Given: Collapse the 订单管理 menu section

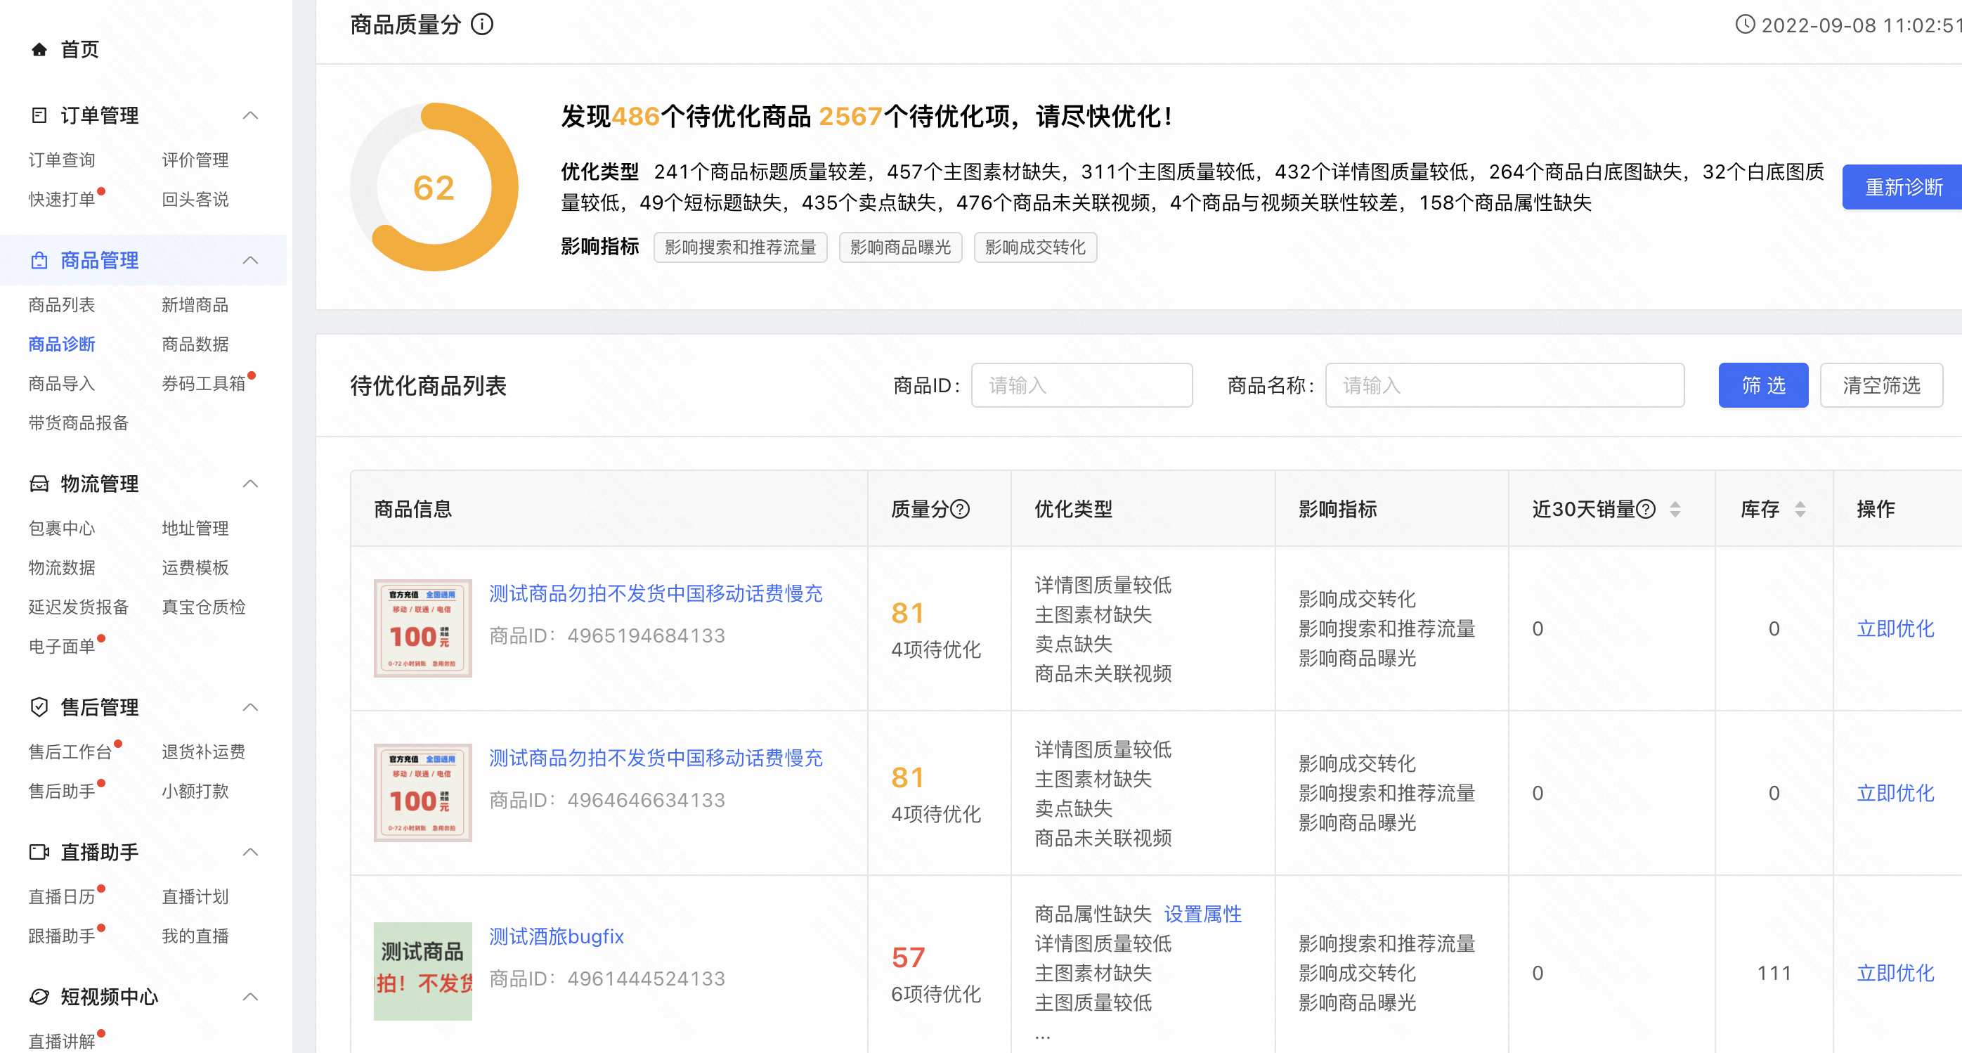Looking at the screenshot, I should [x=251, y=115].
